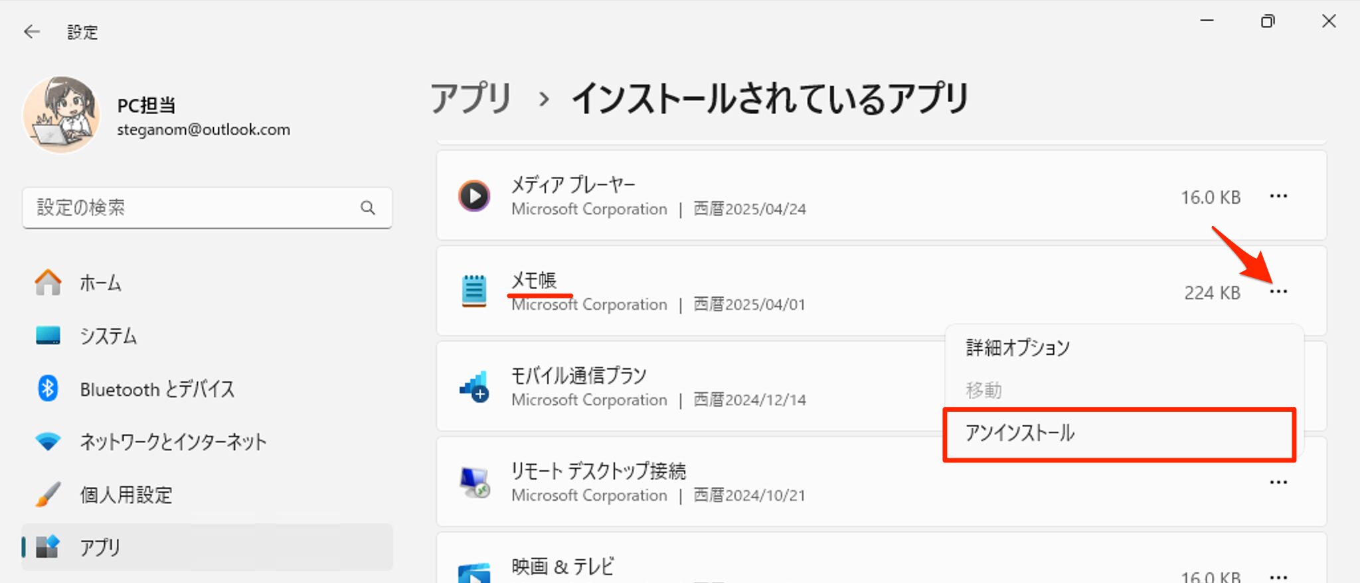Click the メモ帳 notepad icon
Screen dimensions: 1360x583
(x=473, y=291)
